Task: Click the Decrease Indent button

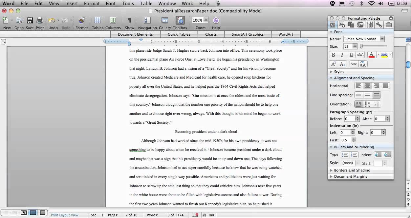Action: [378, 155]
